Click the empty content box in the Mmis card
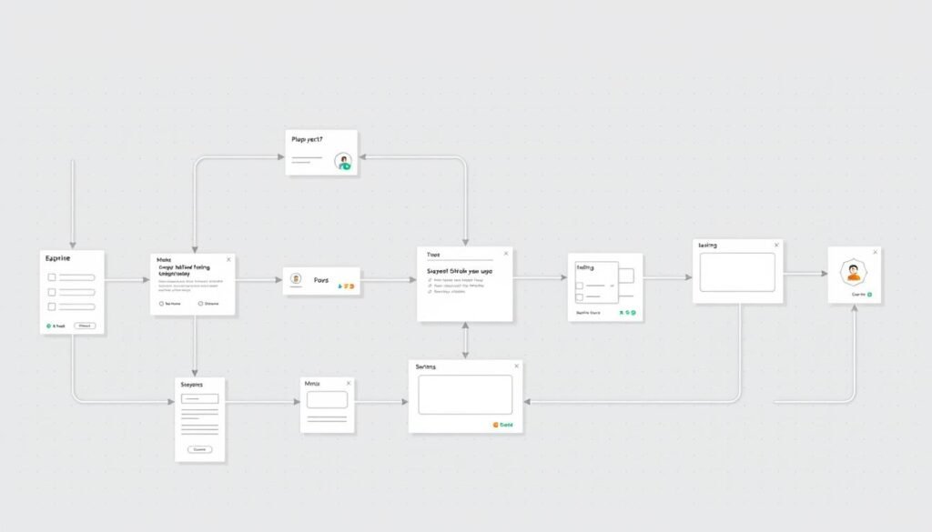932x532 pixels. pos(327,399)
